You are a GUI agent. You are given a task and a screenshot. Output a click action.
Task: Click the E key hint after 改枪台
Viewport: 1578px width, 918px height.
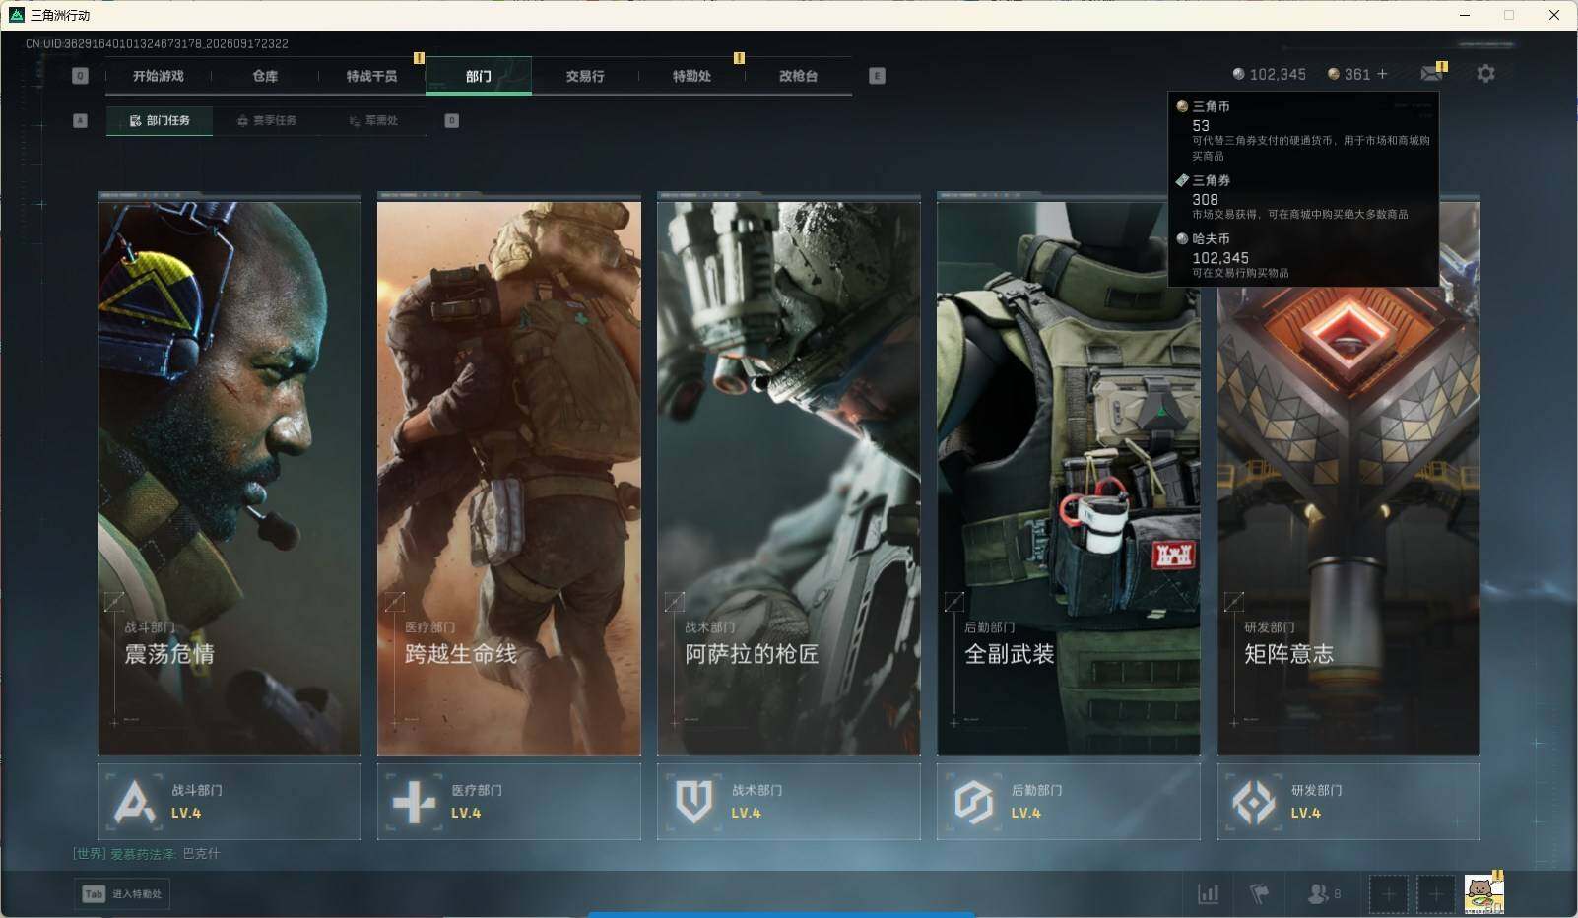[877, 76]
